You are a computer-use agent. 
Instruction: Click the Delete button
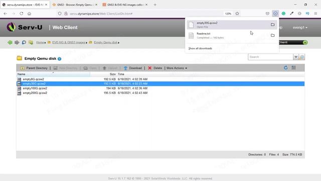pyautogui.click(x=155, y=68)
